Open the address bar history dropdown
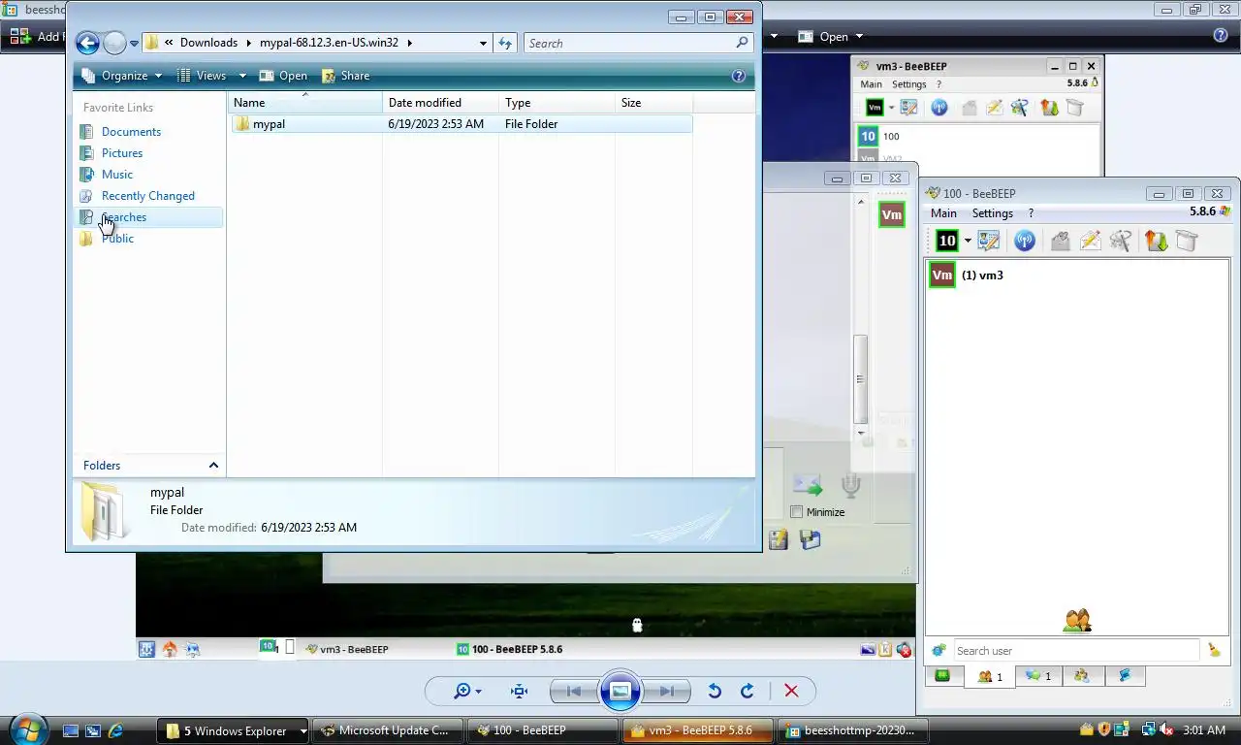This screenshot has height=745, width=1241. click(483, 43)
